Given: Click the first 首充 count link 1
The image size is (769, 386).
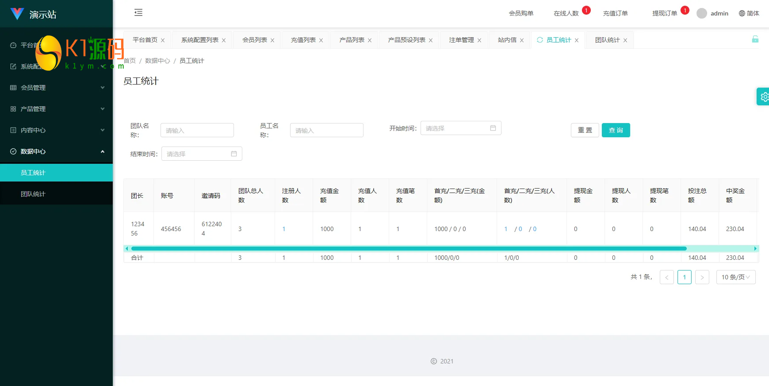Looking at the screenshot, I should (x=506, y=229).
